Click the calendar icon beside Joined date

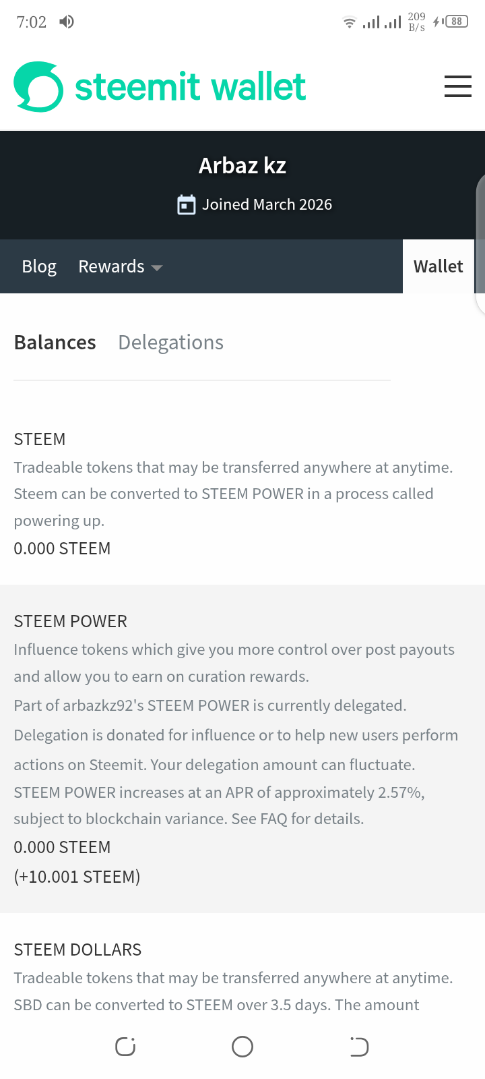point(186,205)
